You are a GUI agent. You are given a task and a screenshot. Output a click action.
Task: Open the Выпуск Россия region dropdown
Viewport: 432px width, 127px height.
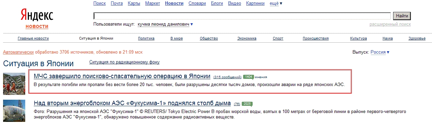(380, 52)
